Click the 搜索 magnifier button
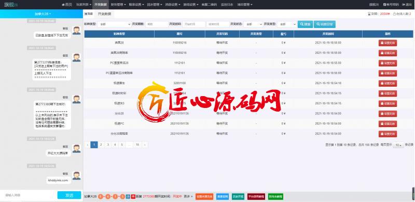 (x=305, y=24)
